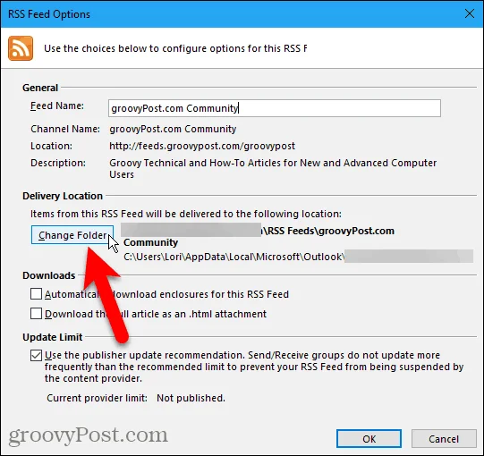The image size is (484, 456).
Task: Click the Downloads section heading
Action: pos(49,275)
